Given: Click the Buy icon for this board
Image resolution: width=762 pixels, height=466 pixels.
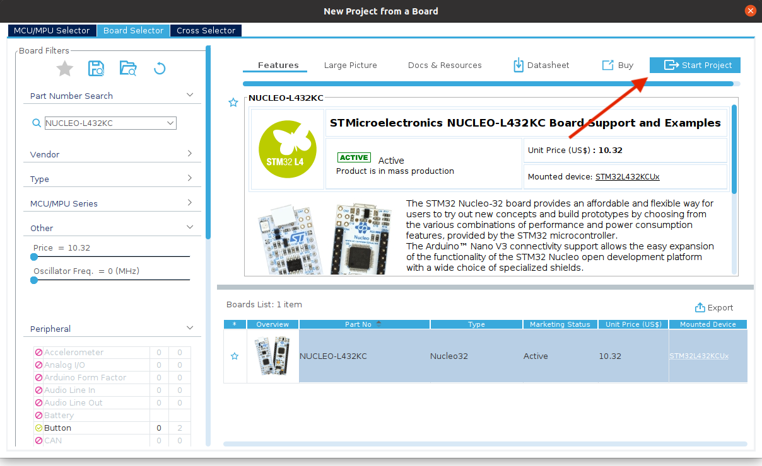Looking at the screenshot, I should [617, 65].
